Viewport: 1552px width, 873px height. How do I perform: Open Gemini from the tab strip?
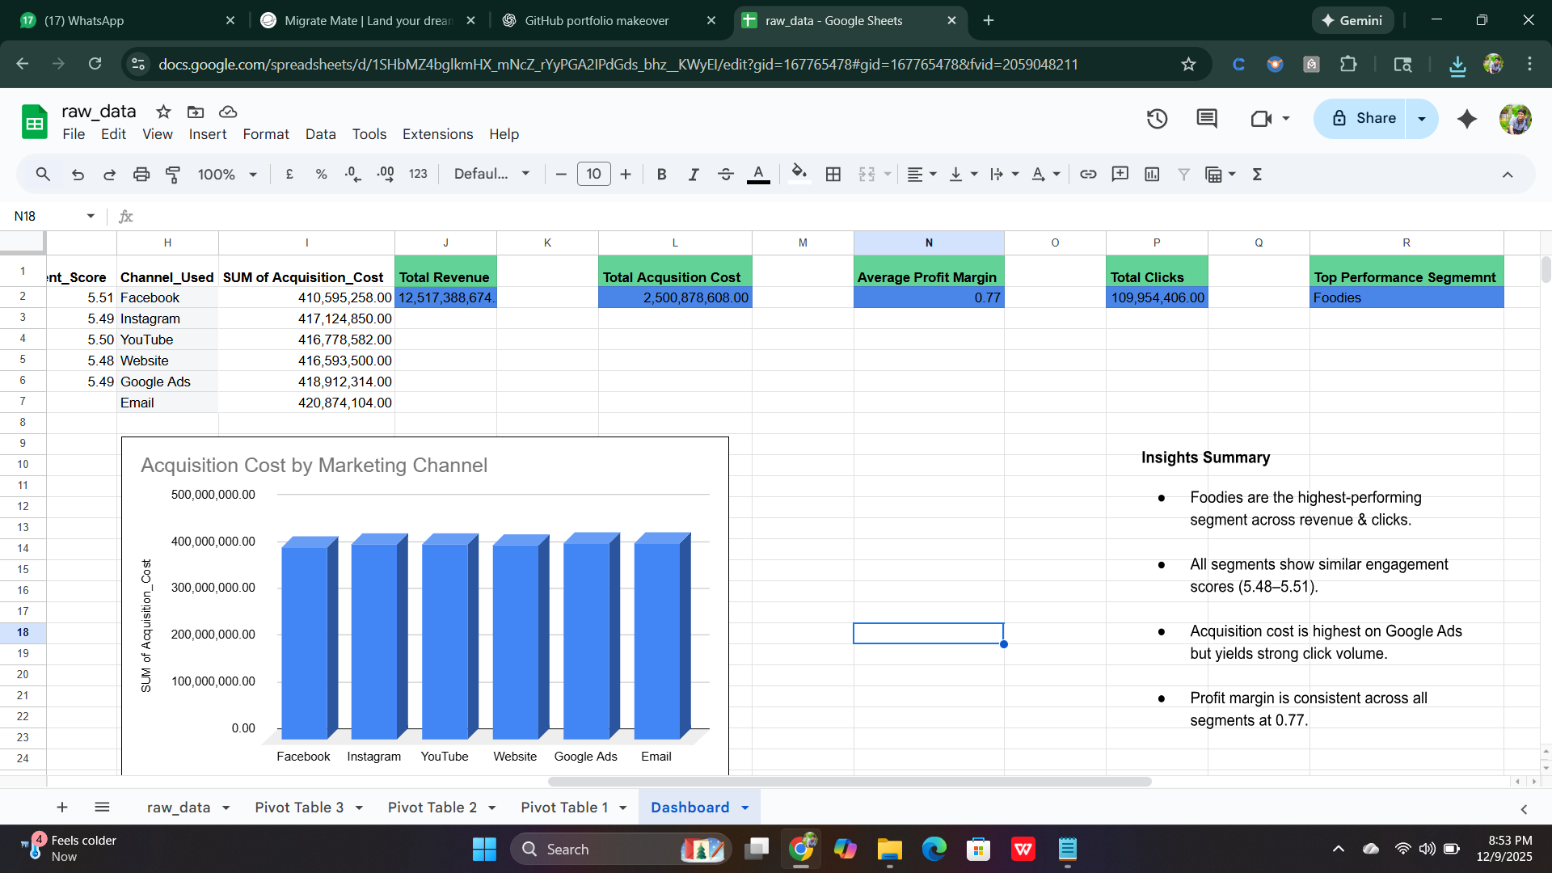1352,20
